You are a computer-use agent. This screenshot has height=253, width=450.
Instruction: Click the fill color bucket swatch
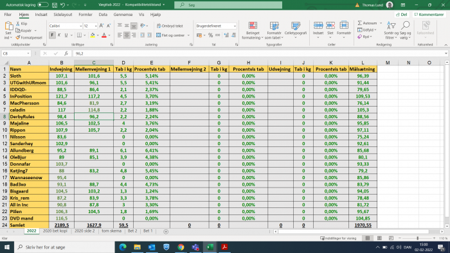[x=93, y=35]
